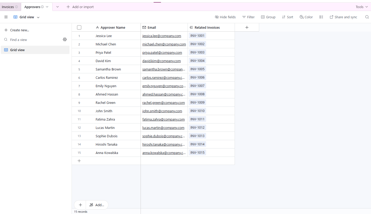This screenshot has height=214, width=371.
Task: Open david.kim@company.com email link
Action: pos(161,61)
